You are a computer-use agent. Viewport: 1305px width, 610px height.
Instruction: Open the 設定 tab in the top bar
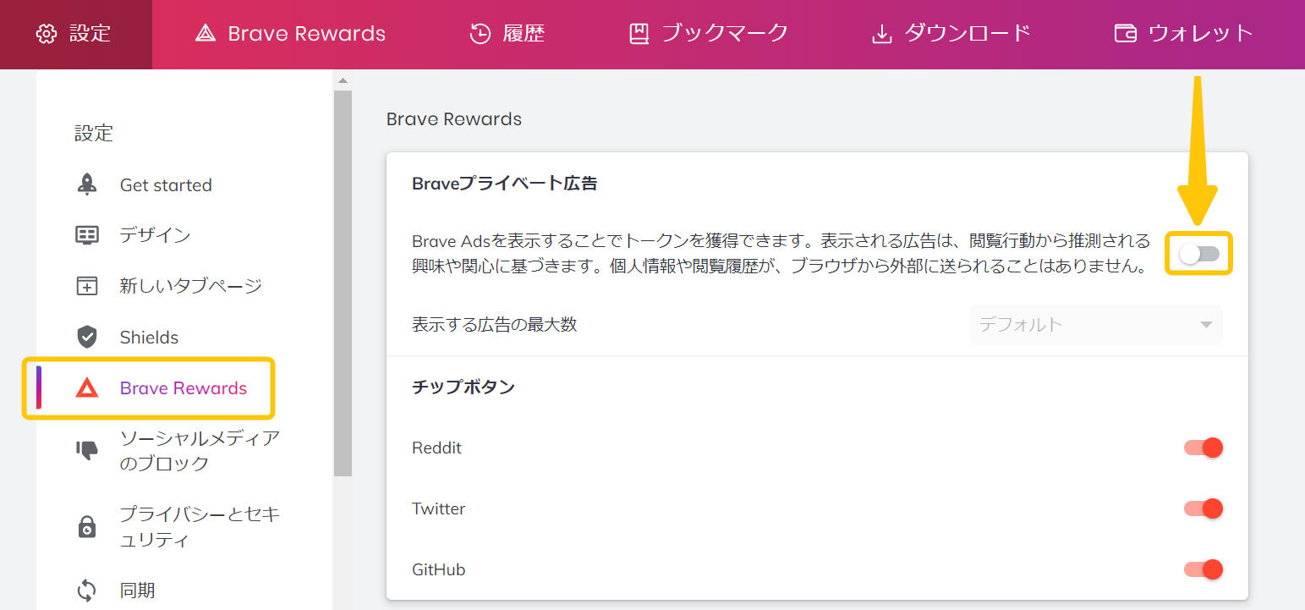[76, 35]
